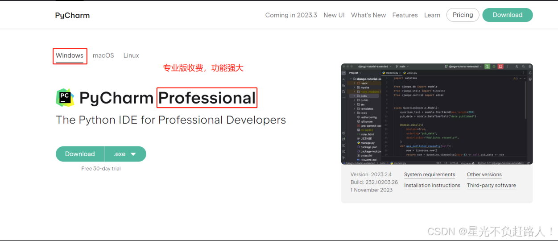Screen dimensions: 558x241
Task: Expand the public folder in the project tree
Action: tap(354, 100)
